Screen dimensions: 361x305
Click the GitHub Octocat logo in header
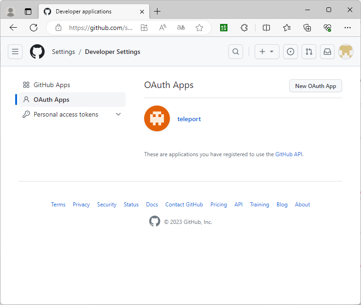pos(37,52)
